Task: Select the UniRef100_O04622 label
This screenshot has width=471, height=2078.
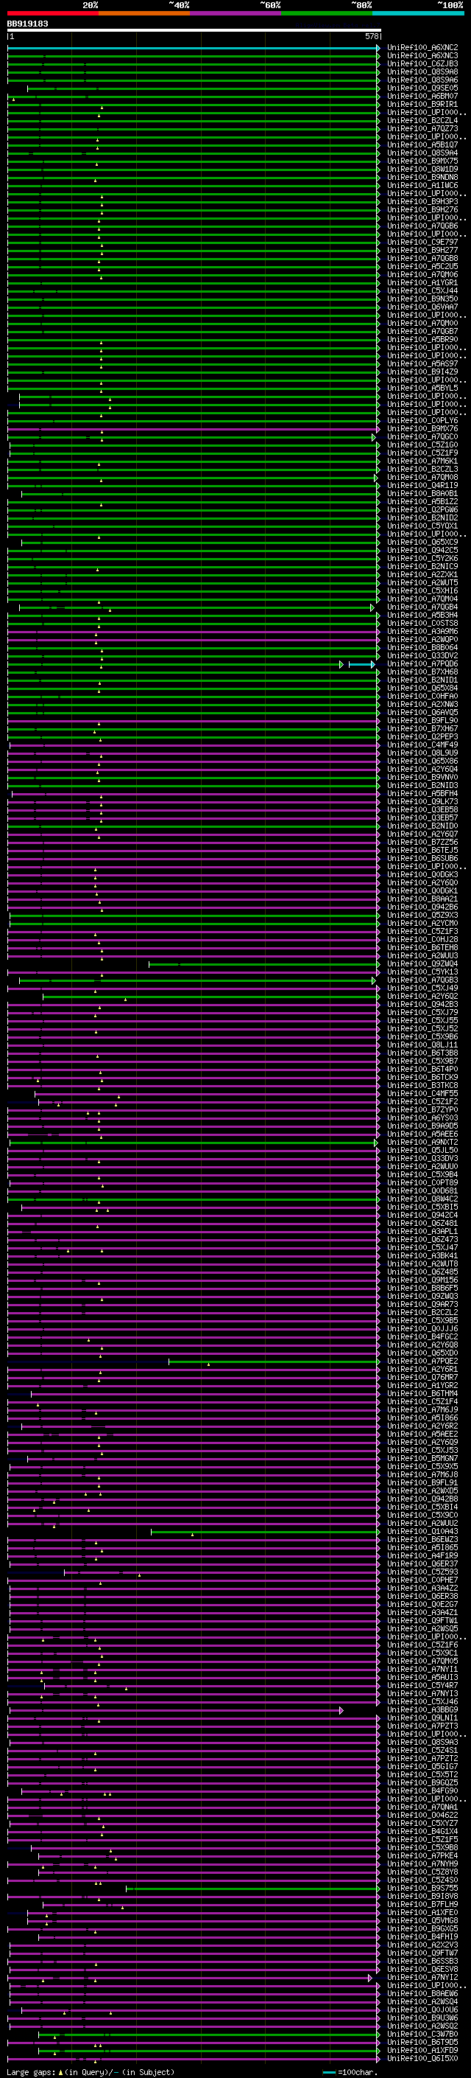Action: [x=422, y=1815]
